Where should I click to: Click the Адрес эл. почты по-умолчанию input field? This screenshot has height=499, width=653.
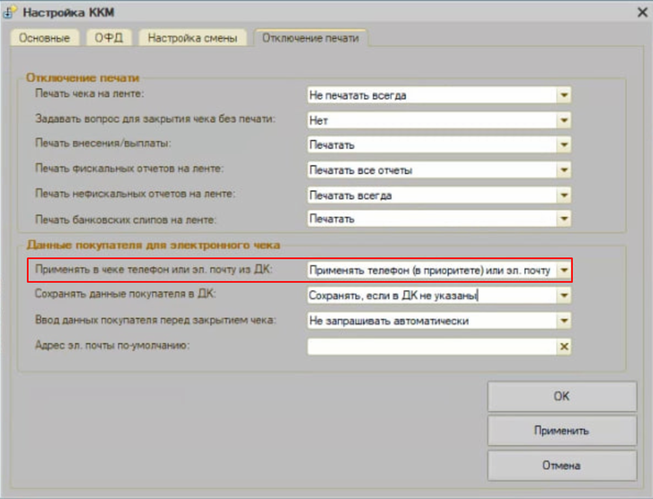(x=431, y=347)
